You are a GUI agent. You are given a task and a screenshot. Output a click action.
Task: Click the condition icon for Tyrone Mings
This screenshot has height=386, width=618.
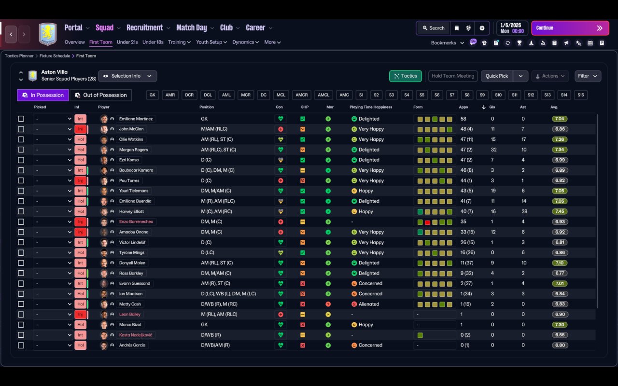coord(280,253)
